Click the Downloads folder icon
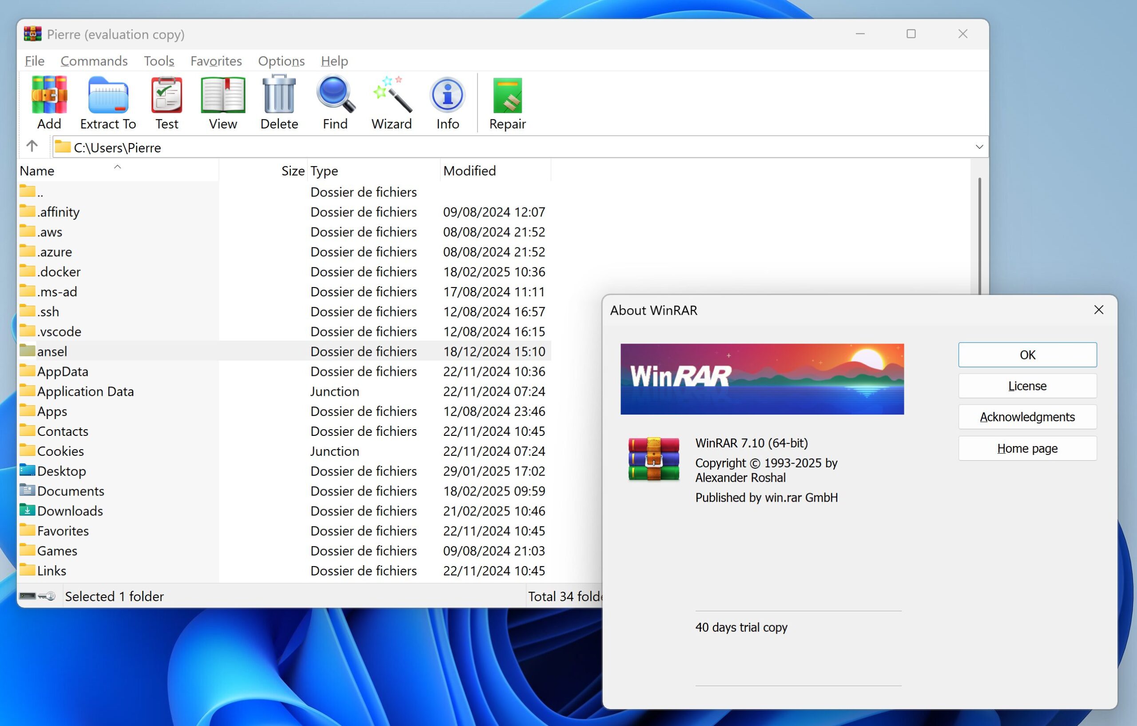This screenshot has width=1137, height=726. point(28,510)
